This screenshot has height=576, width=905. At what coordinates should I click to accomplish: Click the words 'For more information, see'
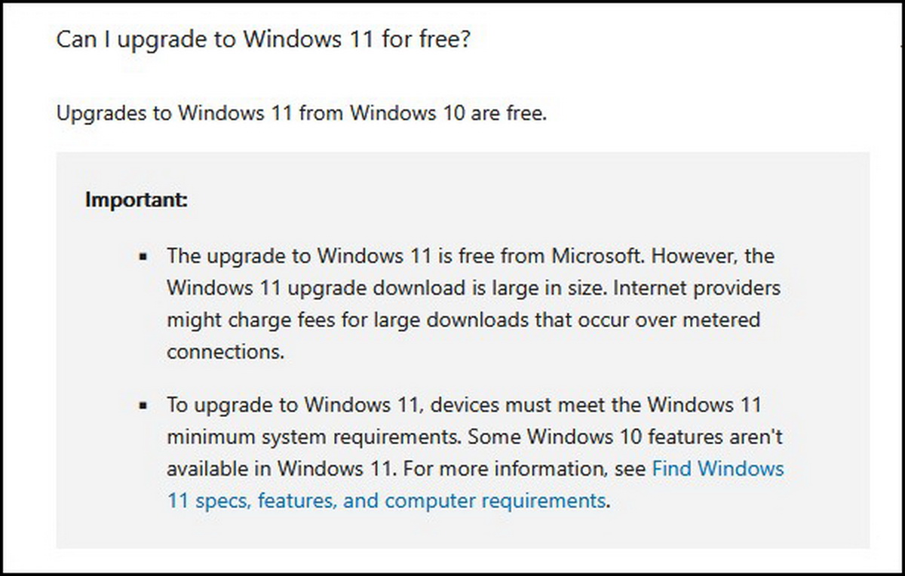(524, 469)
